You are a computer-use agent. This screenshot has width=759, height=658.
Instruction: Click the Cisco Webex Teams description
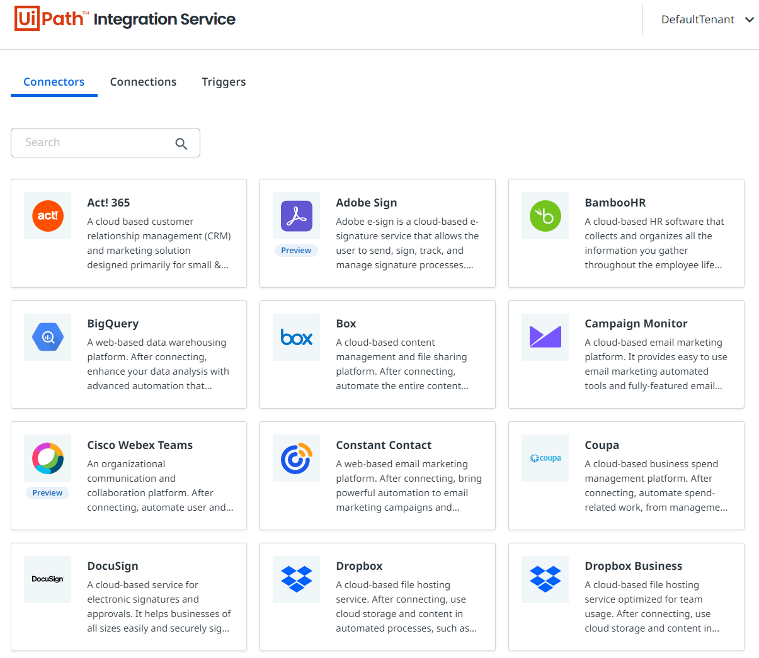(161, 485)
